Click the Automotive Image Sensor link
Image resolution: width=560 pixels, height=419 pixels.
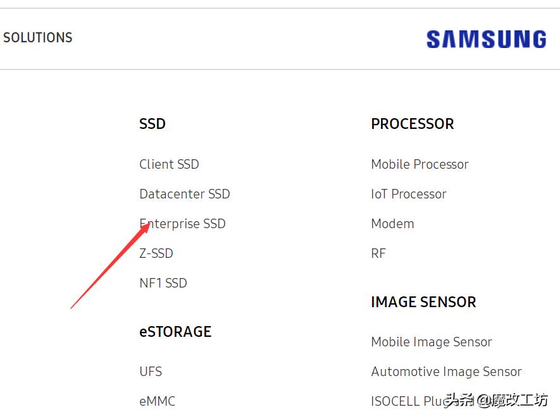[446, 372]
